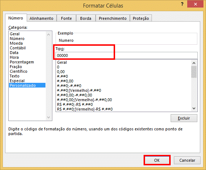The image size is (206, 170).
Task: Choose the Texto category
Action: click(x=27, y=76)
